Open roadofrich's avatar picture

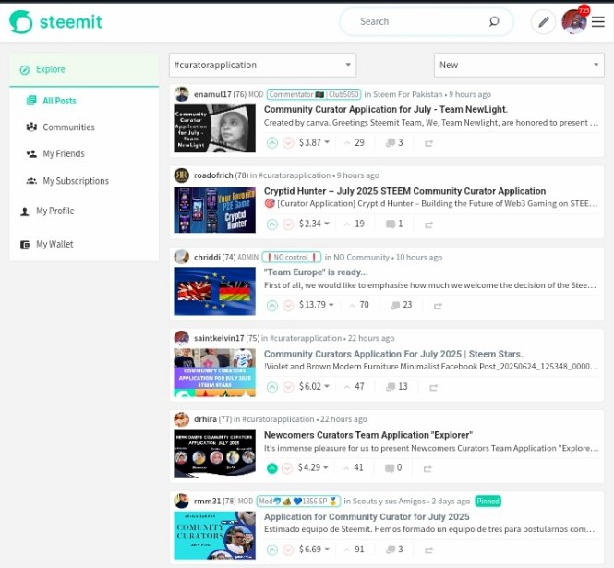pos(181,175)
